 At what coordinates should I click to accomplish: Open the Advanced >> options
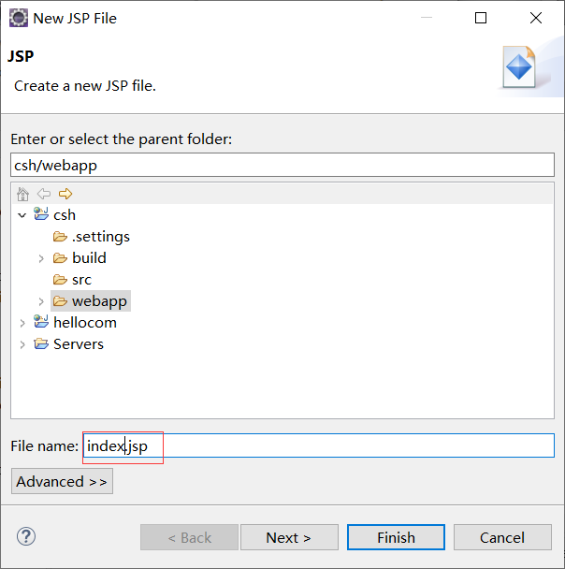click(62, 481)
